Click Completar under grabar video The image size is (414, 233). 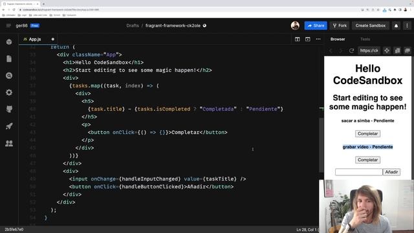click(367, 160)
